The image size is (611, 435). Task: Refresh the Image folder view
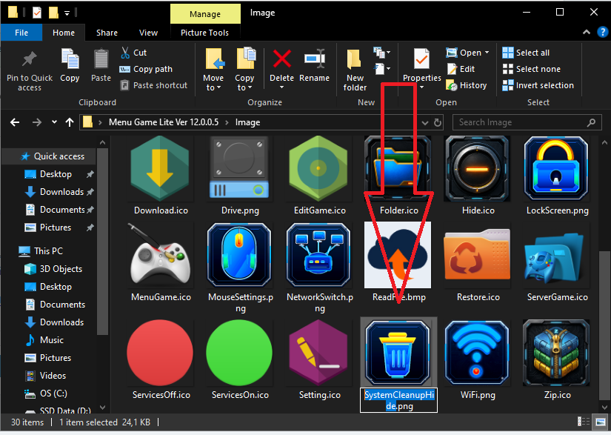(x=438, y=122)
